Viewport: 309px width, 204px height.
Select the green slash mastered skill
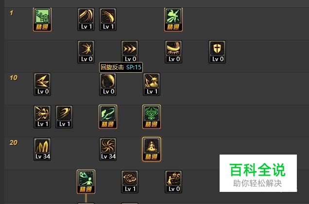click(x=108, y=117)
